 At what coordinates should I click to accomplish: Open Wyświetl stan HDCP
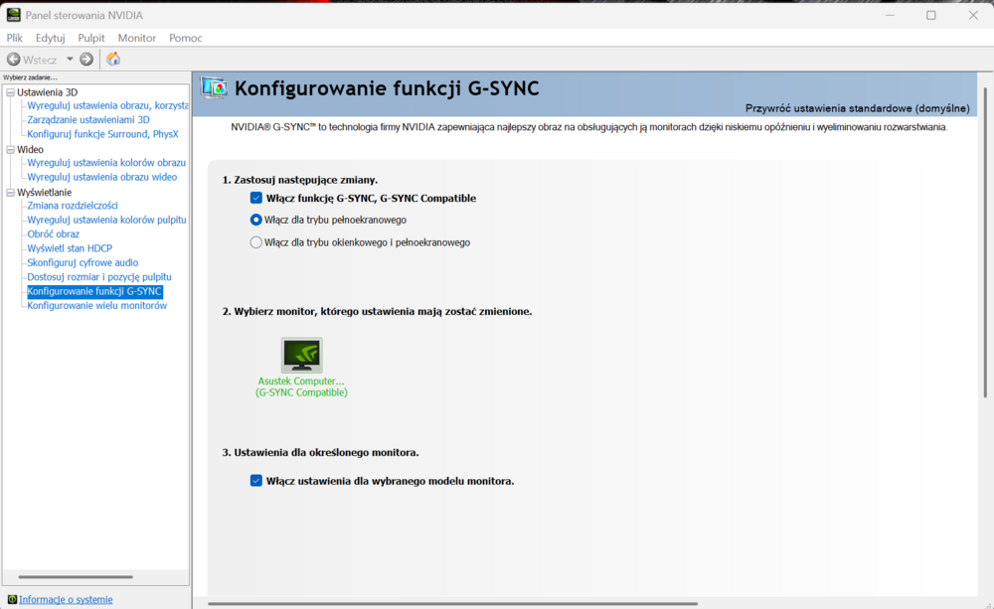pos(70,248)
